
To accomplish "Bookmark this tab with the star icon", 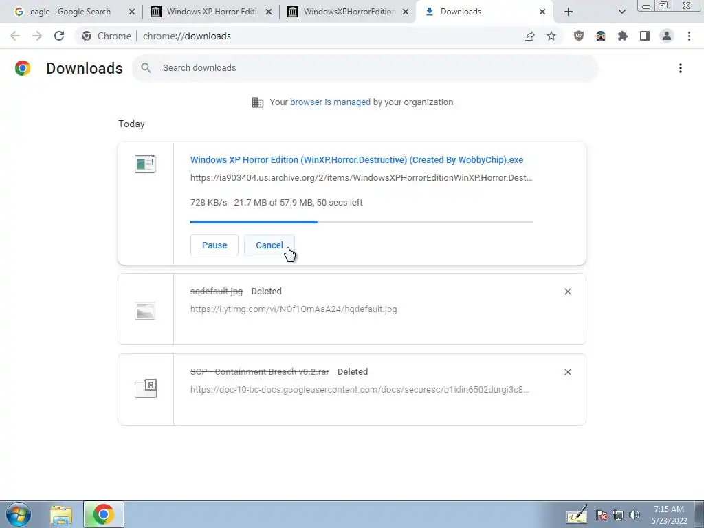I will pyautogui.click(x=551, y=36).
